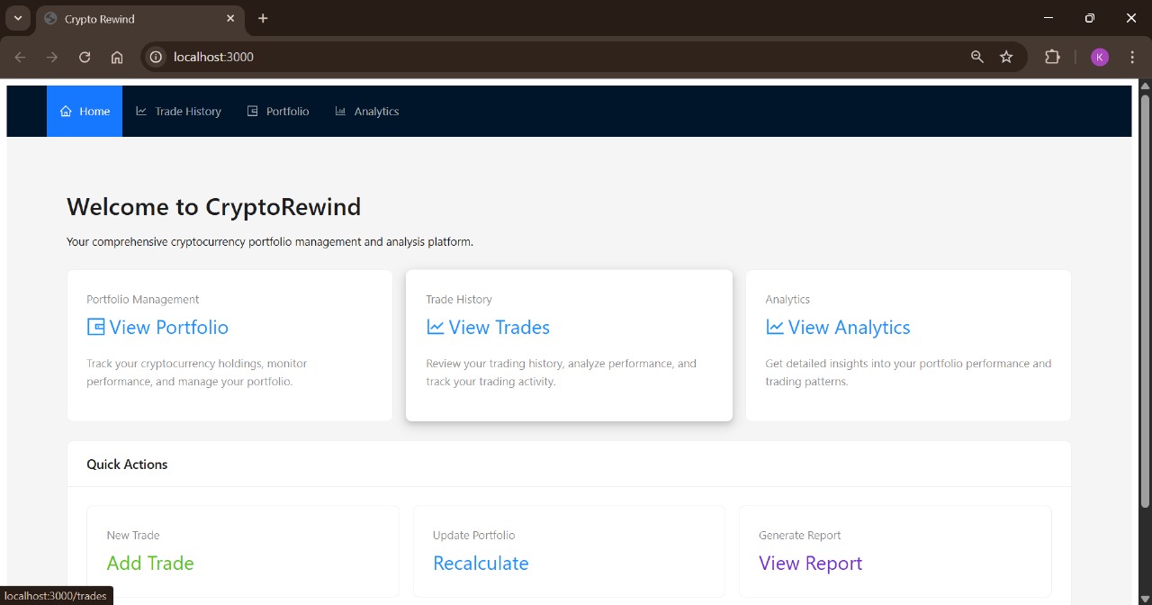The width and height of the screenshot is (1152, 605).
Task: Bookmark this page with the star icon
Action: point(1006,57)
